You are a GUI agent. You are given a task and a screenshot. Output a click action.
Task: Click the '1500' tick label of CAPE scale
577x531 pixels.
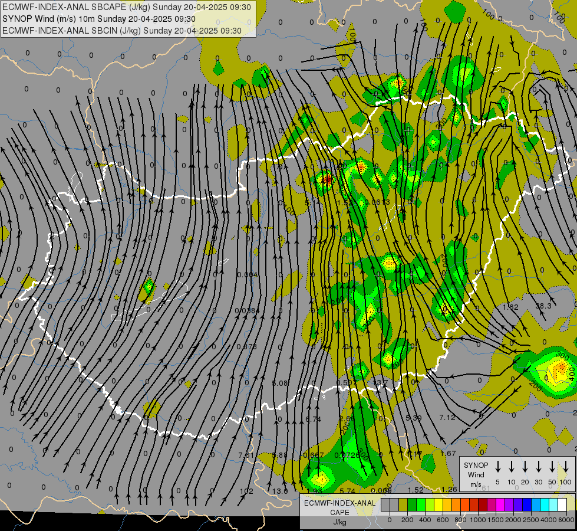[x=495, y=520]
